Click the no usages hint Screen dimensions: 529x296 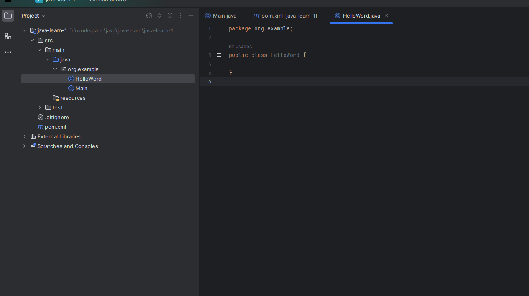coord(240,47)
